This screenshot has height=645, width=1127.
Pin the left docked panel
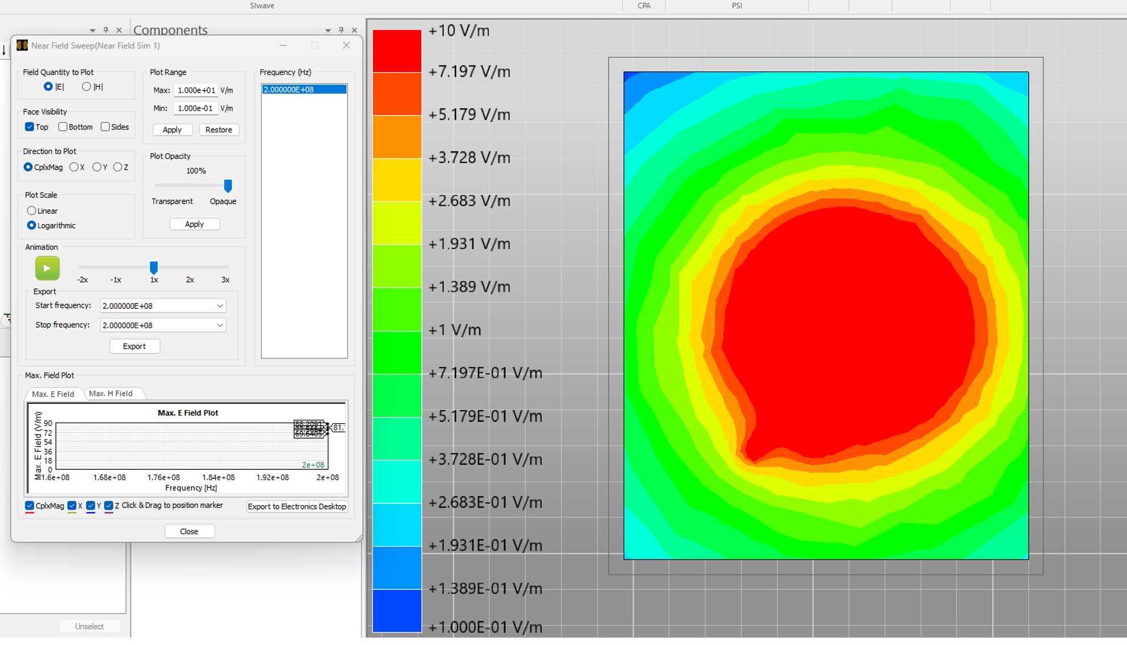[106, 30]
